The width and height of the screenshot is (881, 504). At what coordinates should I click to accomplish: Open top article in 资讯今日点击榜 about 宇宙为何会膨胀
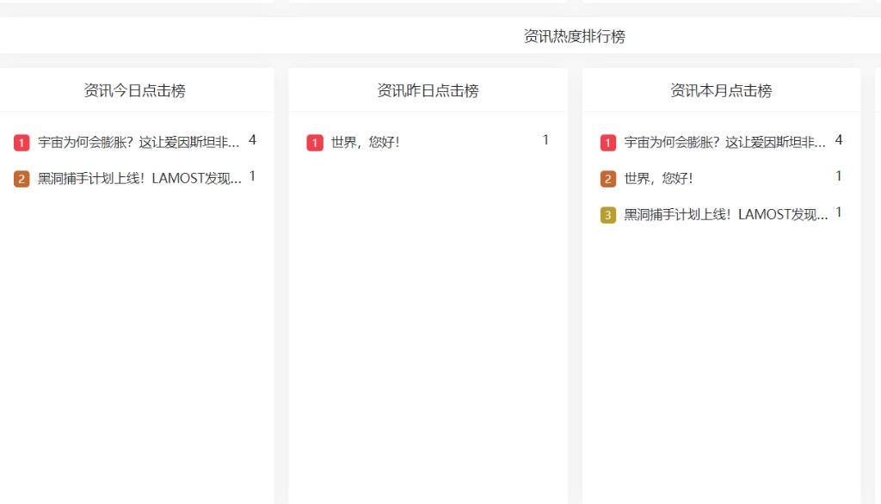pos(139,142)
